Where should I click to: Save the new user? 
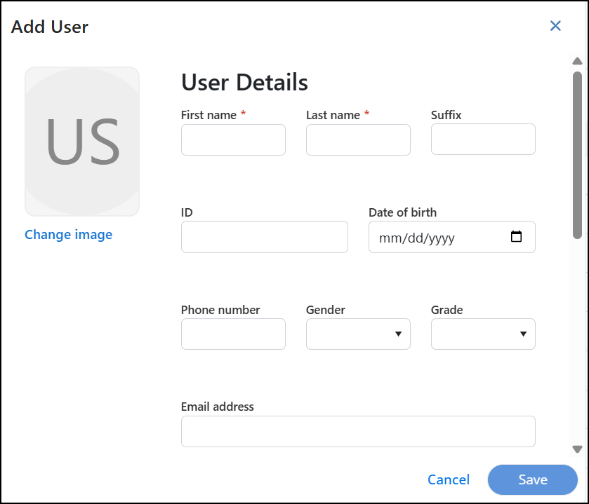point(533,479)
